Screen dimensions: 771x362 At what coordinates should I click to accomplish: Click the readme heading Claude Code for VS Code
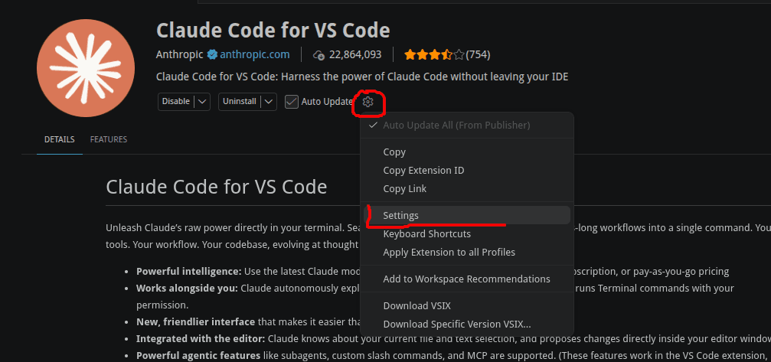[x=217, y=188]
